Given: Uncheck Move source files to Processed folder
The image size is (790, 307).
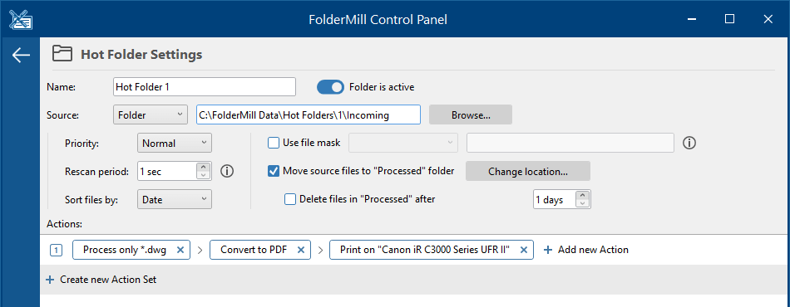Looking at the screenshot, I should click(273, 171).
